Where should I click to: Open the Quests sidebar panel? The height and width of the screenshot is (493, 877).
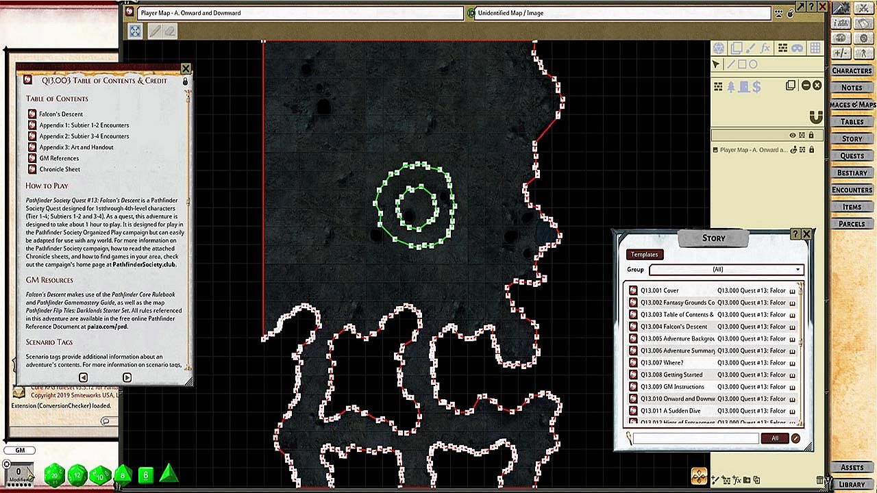[852, 156]
